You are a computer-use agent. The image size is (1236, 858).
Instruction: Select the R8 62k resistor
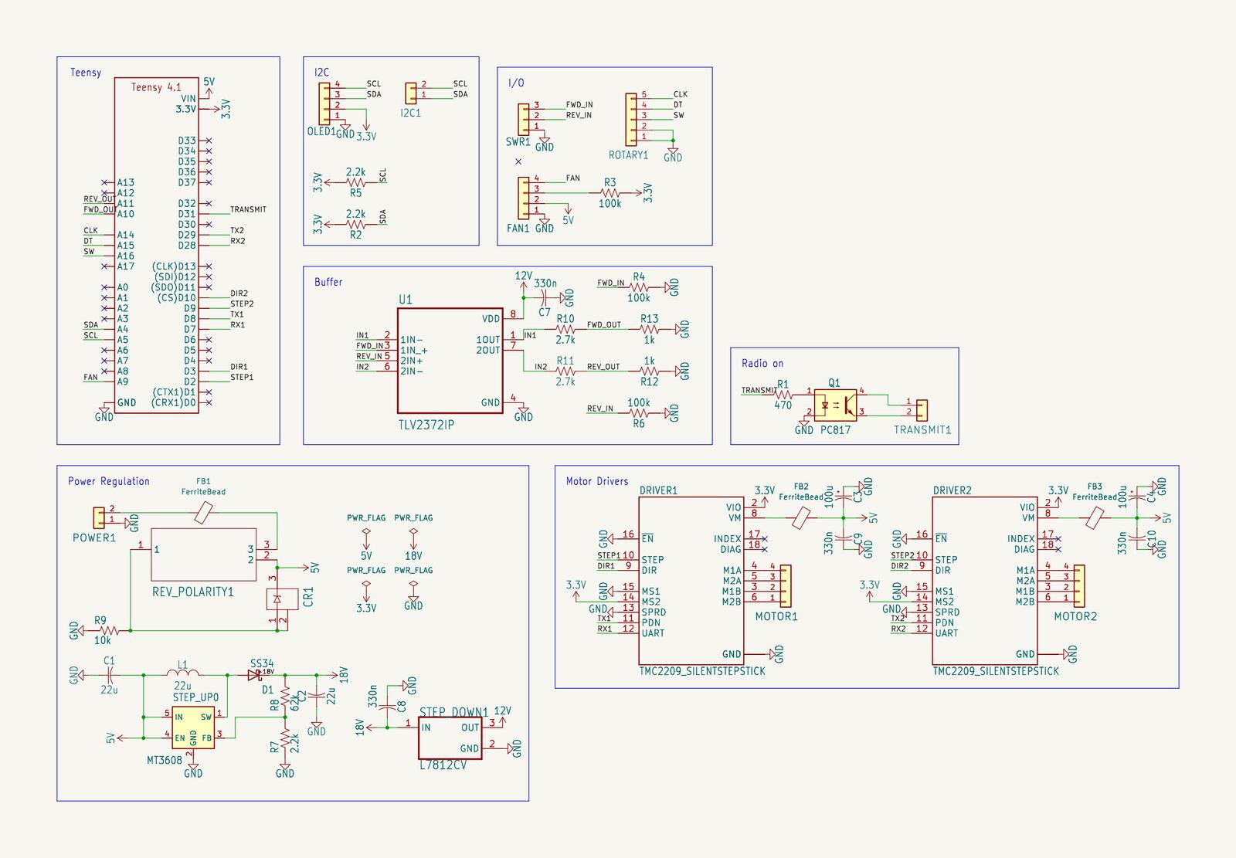click(285, 696)
